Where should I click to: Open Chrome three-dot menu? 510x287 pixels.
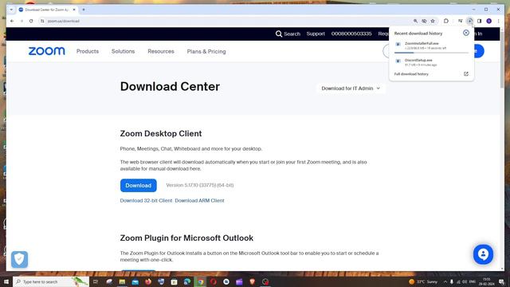[498, 21]
